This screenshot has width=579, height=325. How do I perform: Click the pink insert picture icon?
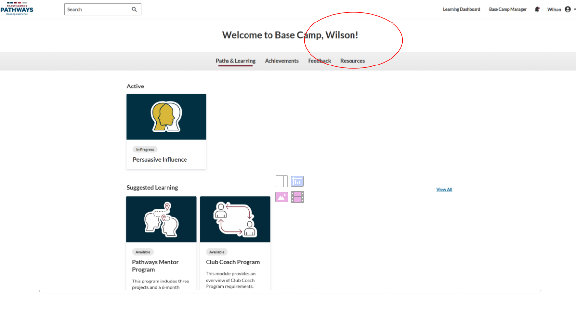(x=282, y=197)
